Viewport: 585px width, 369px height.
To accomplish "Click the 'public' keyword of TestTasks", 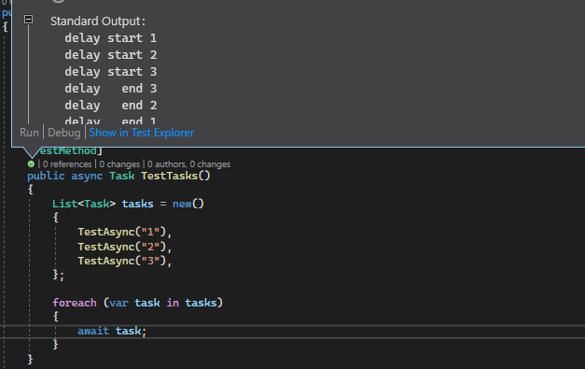I will point(46,176).
